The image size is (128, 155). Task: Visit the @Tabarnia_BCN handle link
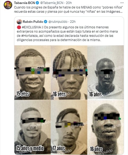(52, 3)
